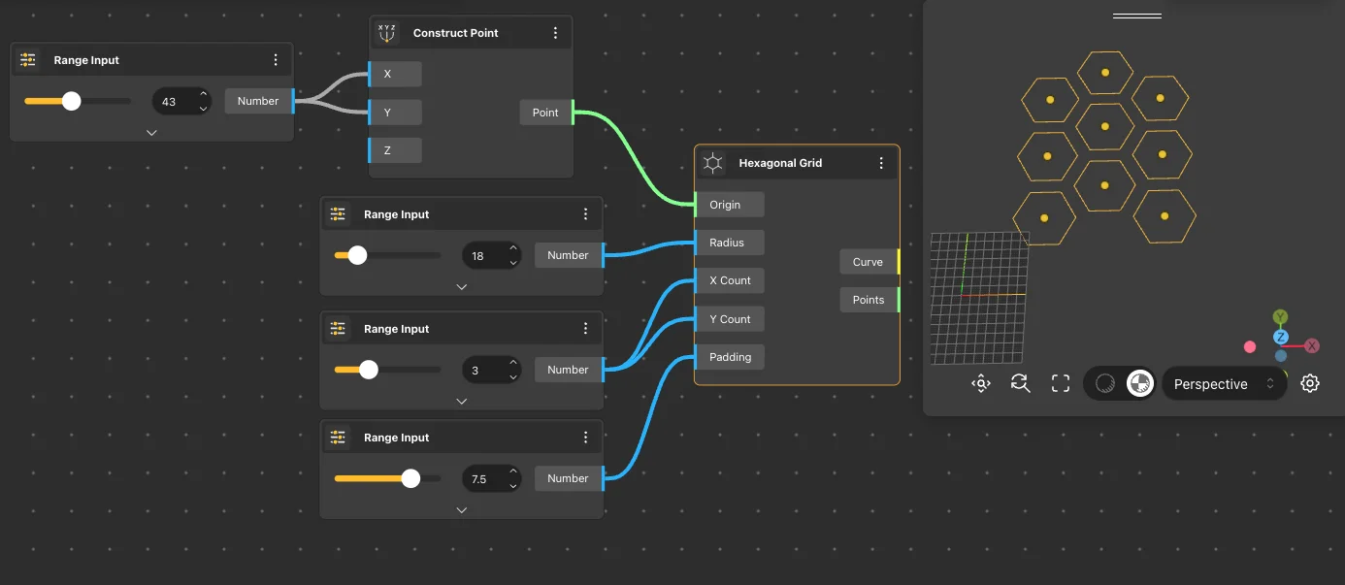Click the Y axis on the orientation gizmo
The height and width of the screenshot is (585, 1345).
(x=1281, y=317)
